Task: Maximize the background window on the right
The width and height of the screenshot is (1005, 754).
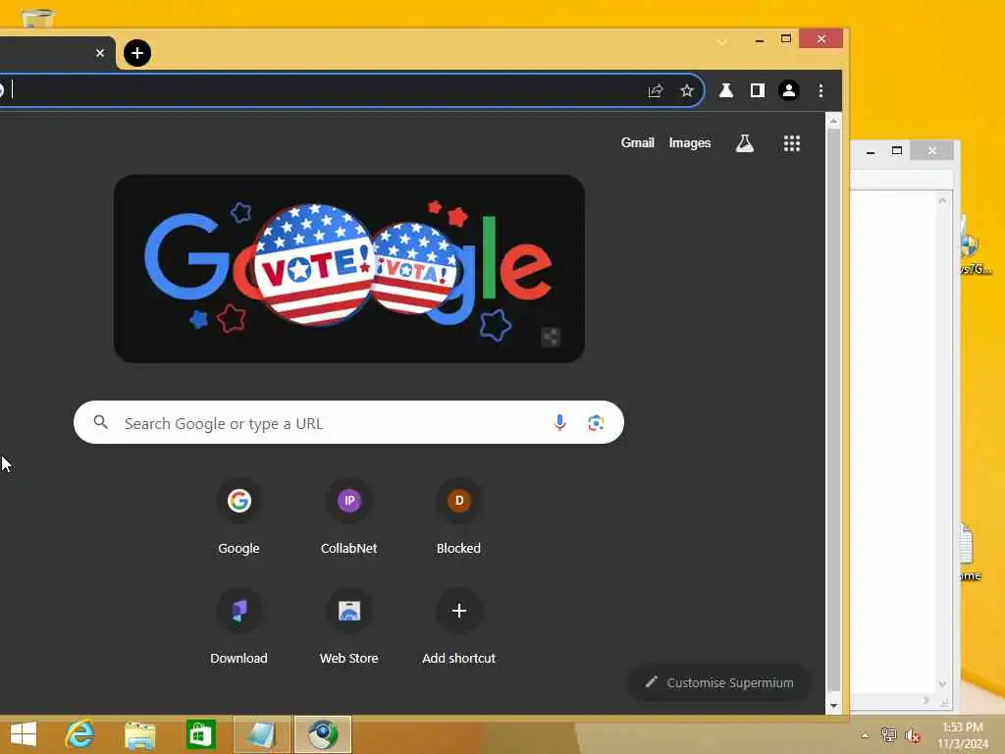Action: coord(897,150)
